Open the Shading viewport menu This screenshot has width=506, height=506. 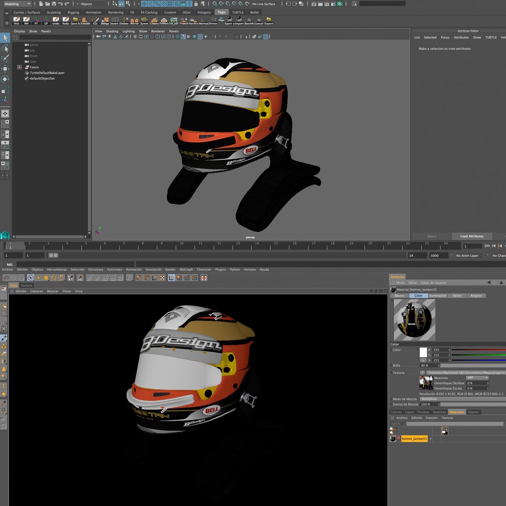[x=112, y=31]
